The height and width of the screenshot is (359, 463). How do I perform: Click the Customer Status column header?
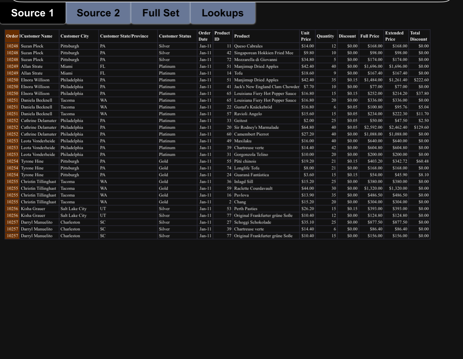pyautogui.click(x=177, y=36)
